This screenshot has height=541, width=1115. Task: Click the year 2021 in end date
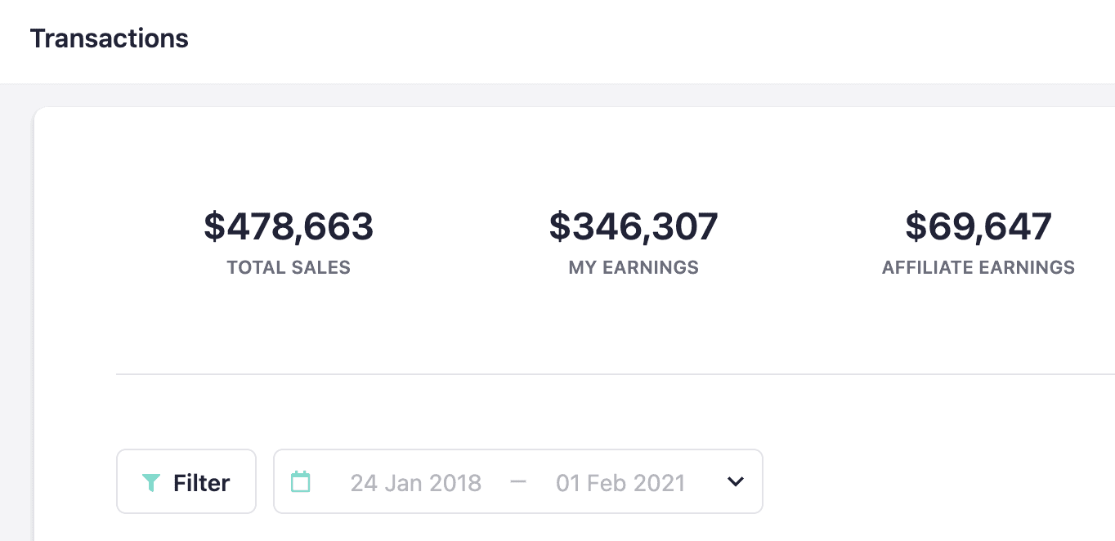coord(657,483)
